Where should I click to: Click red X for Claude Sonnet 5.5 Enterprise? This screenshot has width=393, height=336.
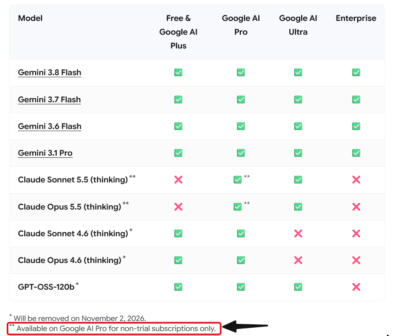(356, 179)
